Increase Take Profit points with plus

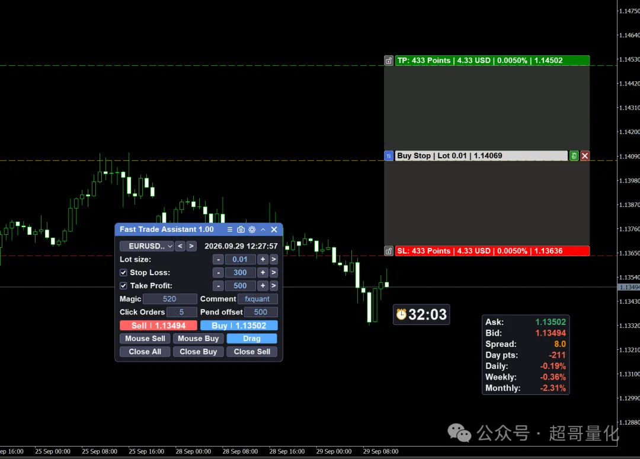coord(263,286)
